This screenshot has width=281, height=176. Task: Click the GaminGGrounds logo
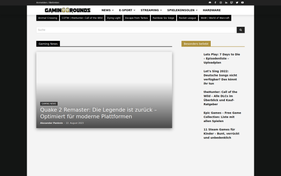pos(67,10)
